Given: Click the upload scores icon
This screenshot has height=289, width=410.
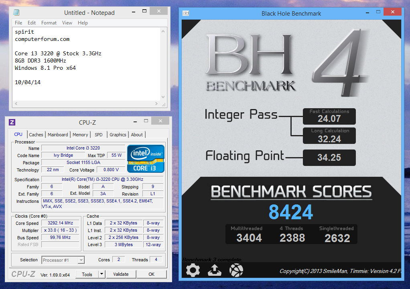Looking at the screenshot, I should pos(214,270).
